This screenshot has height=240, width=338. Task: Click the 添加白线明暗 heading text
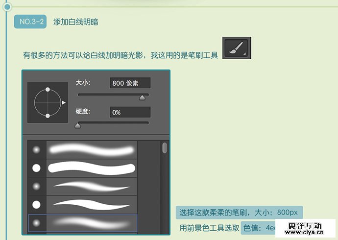click(x=75, y=22)
